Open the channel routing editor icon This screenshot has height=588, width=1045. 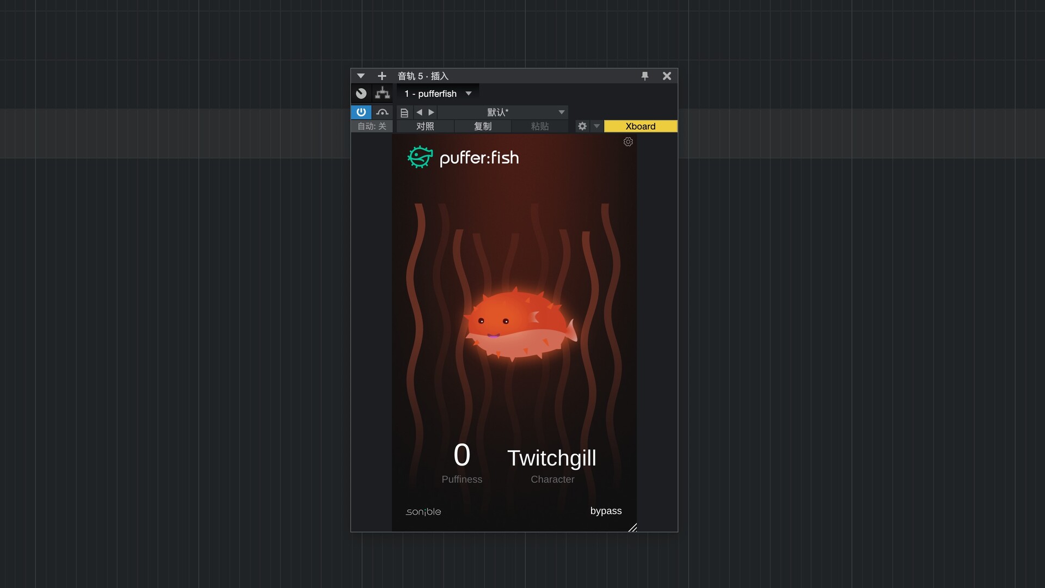click(383, 94)
